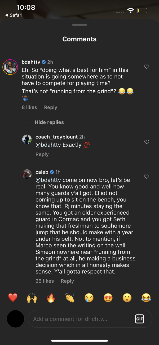This screenshot has height=345, width=159.
Task: Reply to caleb's comment
Action: [67, 281]
